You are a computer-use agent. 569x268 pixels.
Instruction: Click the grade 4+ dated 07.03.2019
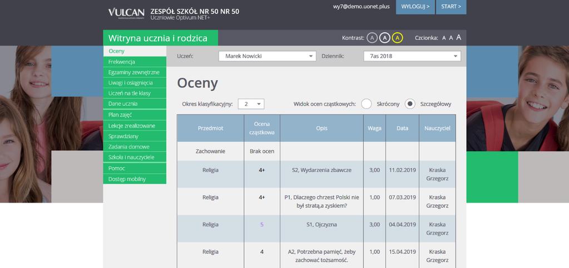(262, 198)
